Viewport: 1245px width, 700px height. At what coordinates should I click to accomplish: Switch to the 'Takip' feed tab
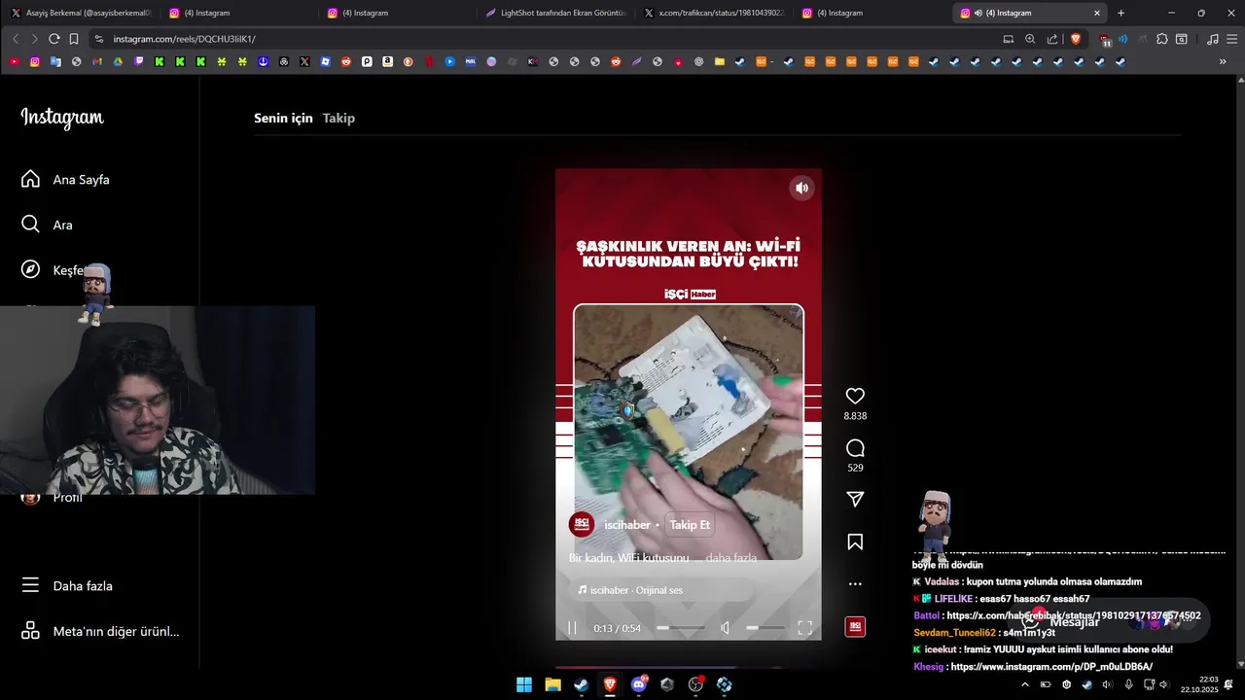point(338,118)
